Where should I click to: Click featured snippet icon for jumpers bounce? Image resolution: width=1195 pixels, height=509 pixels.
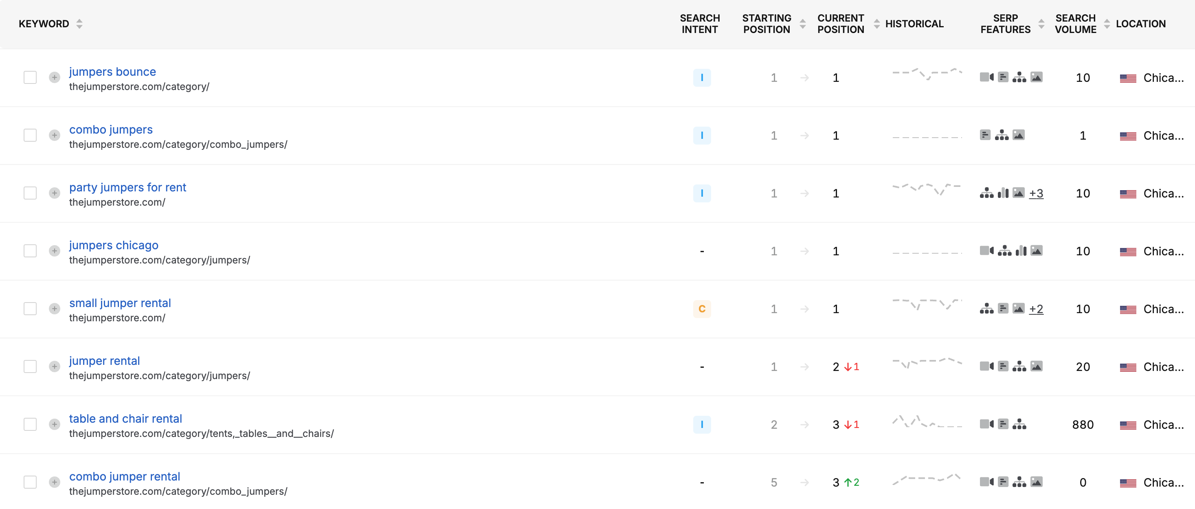(1003, 77)
